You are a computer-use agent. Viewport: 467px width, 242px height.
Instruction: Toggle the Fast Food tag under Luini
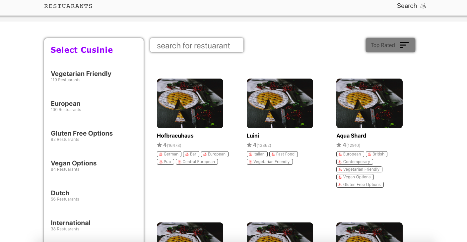pos(283,154)
